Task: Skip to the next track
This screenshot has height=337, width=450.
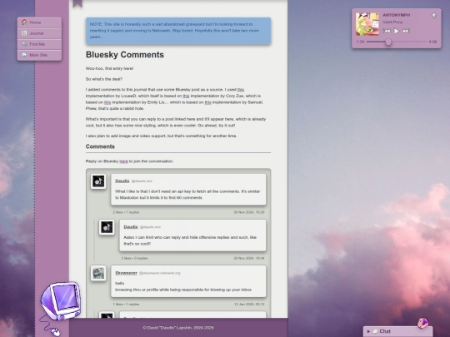Action: [x=406, y=31]
